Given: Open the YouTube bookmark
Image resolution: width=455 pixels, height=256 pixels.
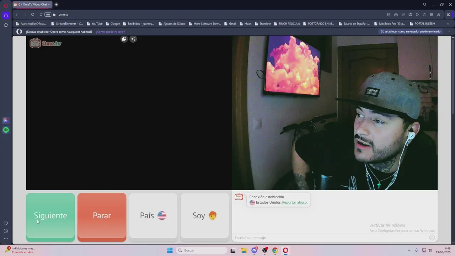Looking at the screenshot, I should coord(95,24).
